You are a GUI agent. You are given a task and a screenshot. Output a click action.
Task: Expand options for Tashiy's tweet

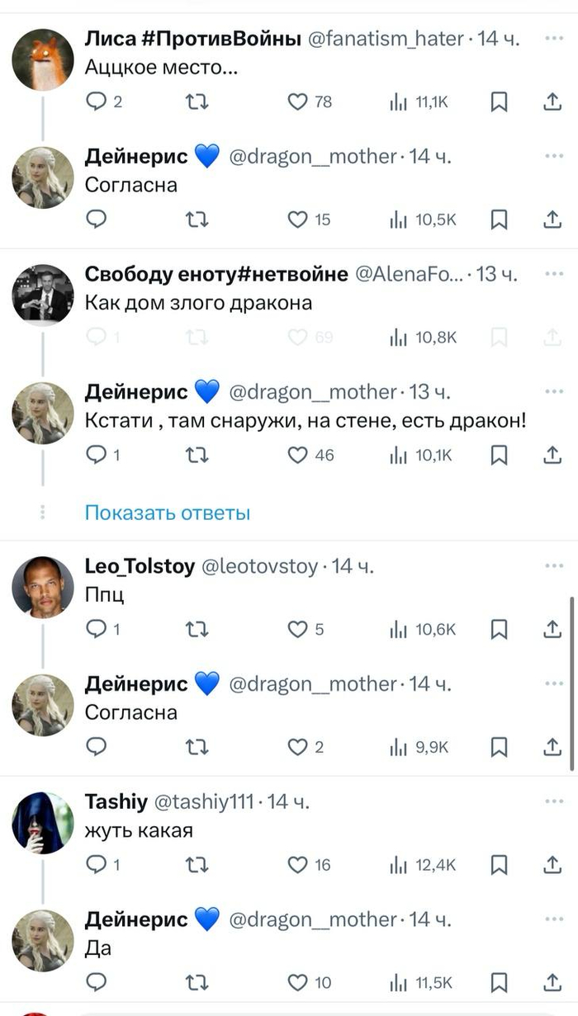click(552, 801)
